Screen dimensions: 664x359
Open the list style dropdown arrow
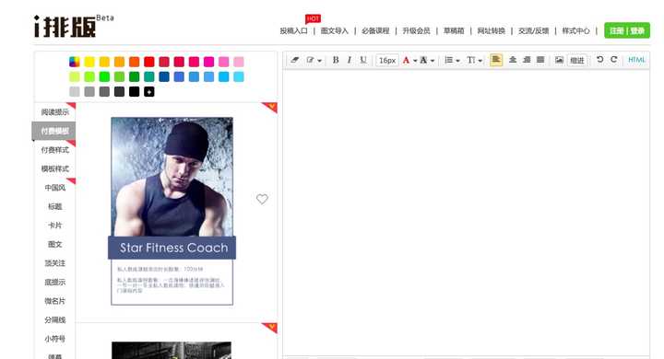457,61
